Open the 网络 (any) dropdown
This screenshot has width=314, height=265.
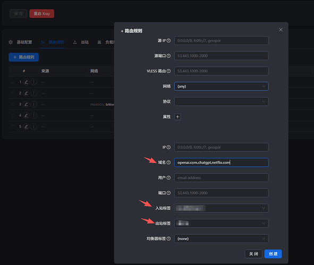tap(221, 86)
